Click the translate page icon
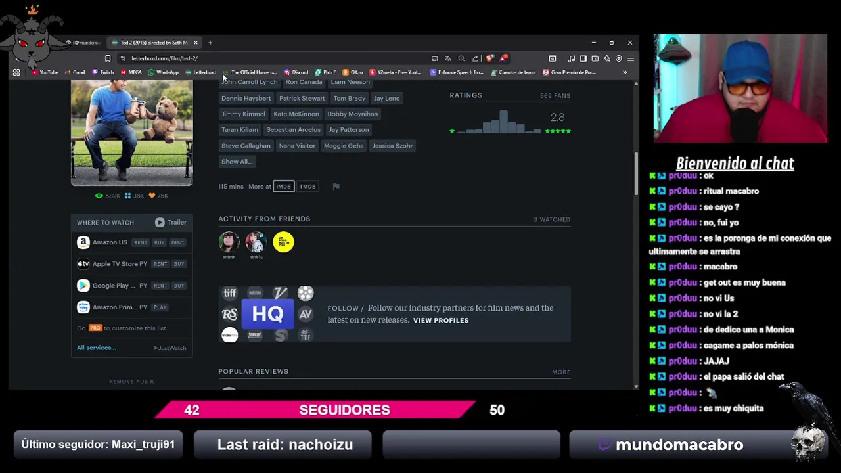This screenshot has height=473, width=841. (x=448, y=58)
